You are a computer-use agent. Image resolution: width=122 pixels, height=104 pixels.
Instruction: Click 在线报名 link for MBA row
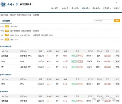coord(107,61)
